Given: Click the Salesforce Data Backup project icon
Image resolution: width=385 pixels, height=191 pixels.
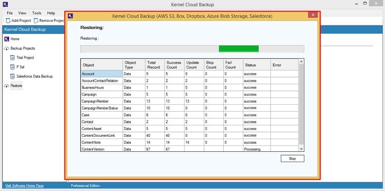Looking at the screenshot, I should click(x=13, y=76).
